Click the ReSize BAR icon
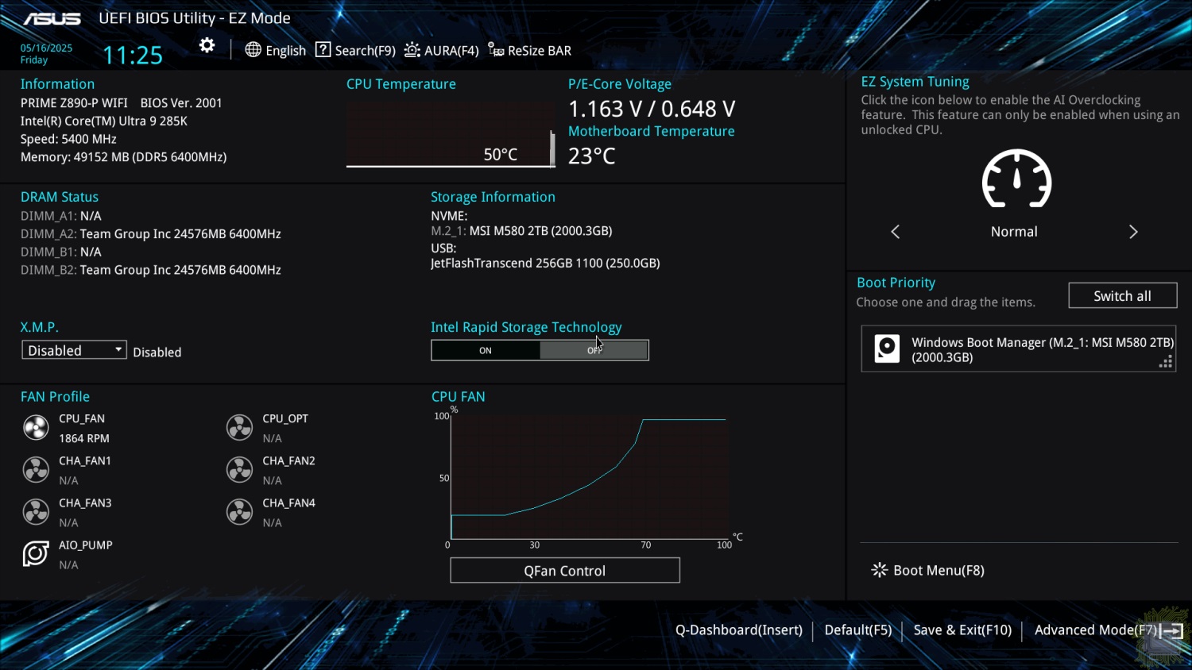Image resolution: width=1192 pixels, height=670 pixels. pos(496,50)
